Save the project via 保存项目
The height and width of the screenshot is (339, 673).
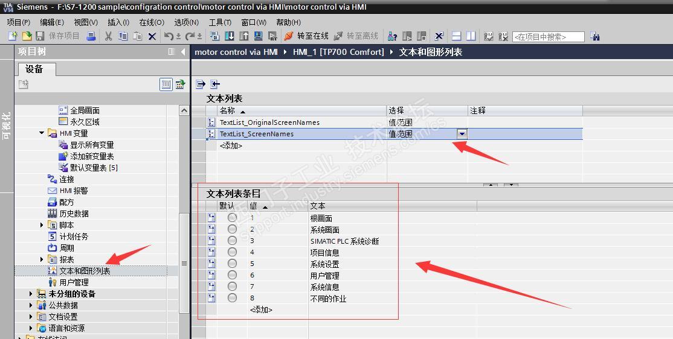(58, 36)
